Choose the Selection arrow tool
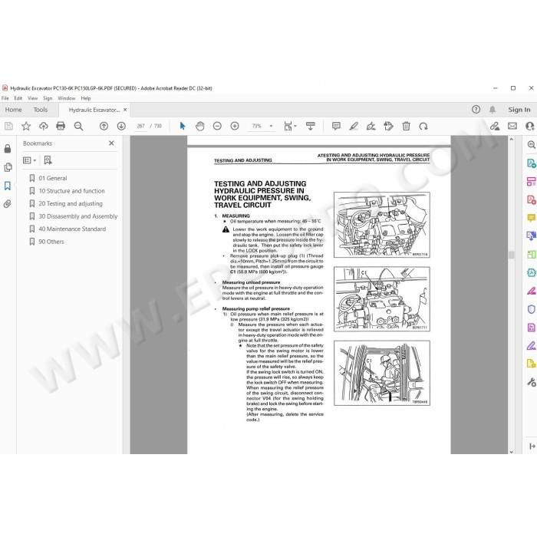This screenshot has width=537, height=537. (x=183, y=127)
